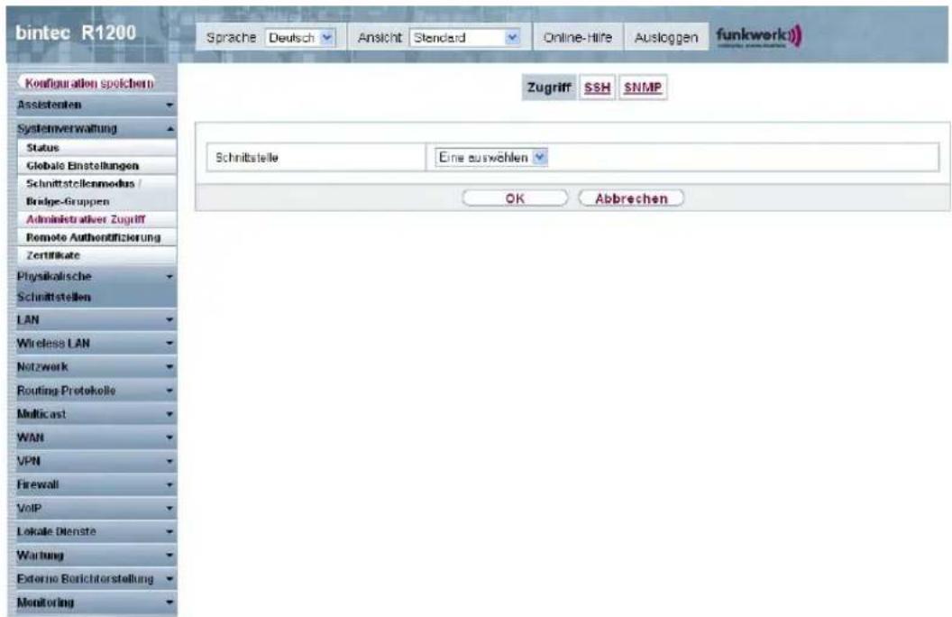Cancel with the Abbrechen button
Viewport: 952px width, 617px height.
631,198
